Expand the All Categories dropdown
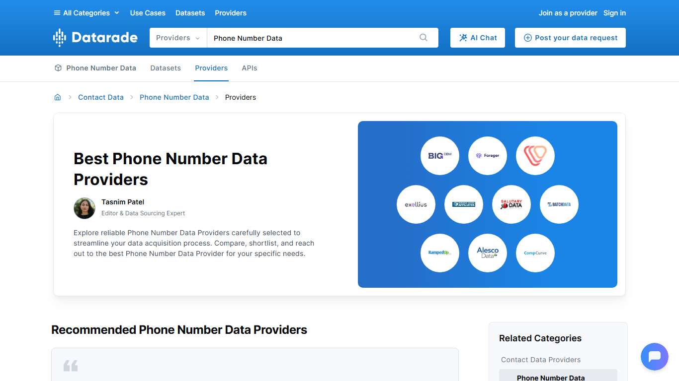Image resolution: width=679 pixels, height=381 pixels. [x=87, y=13]
